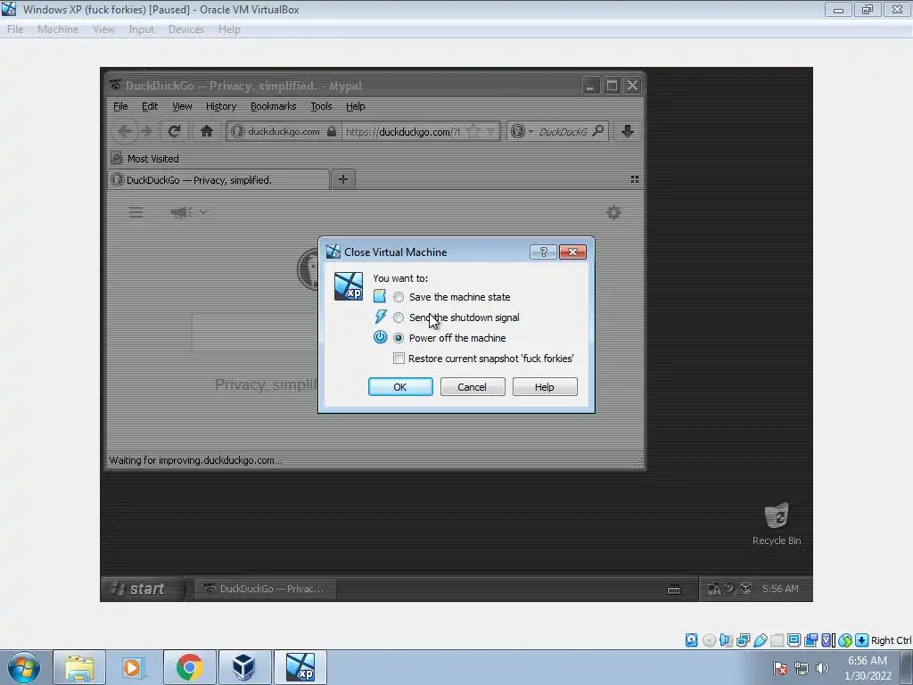Open the search engine dropdown in Mypal

click(x=531, y=132)
